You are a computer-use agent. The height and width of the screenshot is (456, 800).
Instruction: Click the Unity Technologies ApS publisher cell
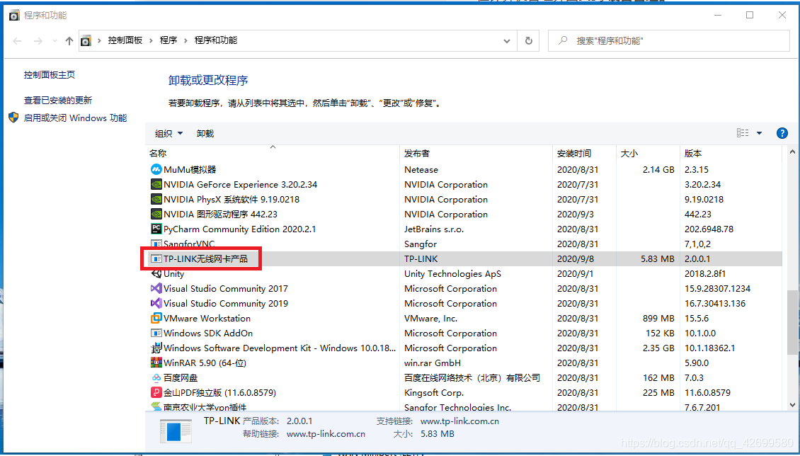pos(452,274)
